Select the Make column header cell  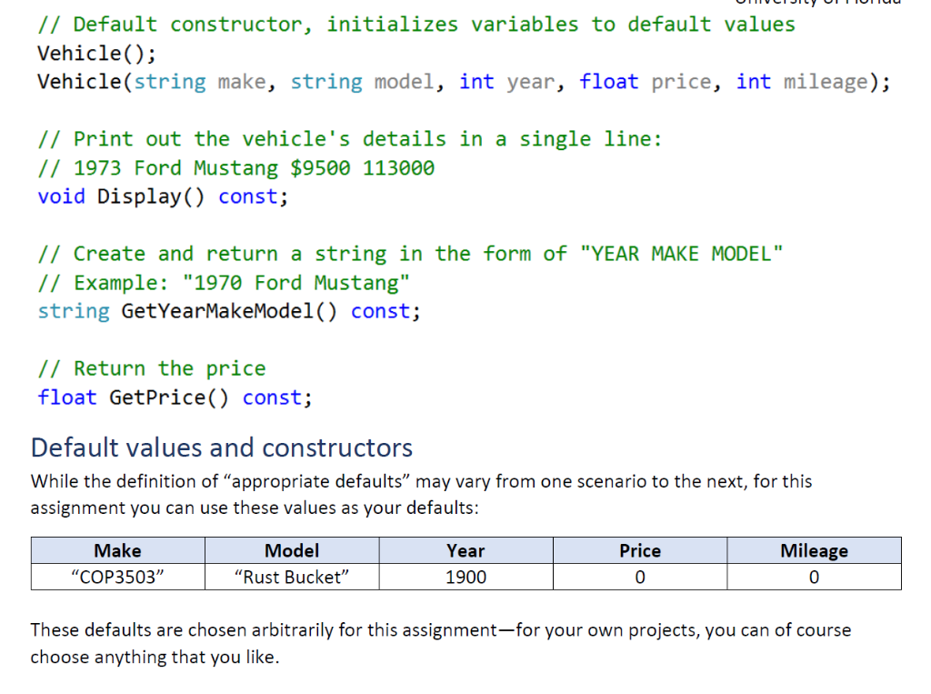117,550
